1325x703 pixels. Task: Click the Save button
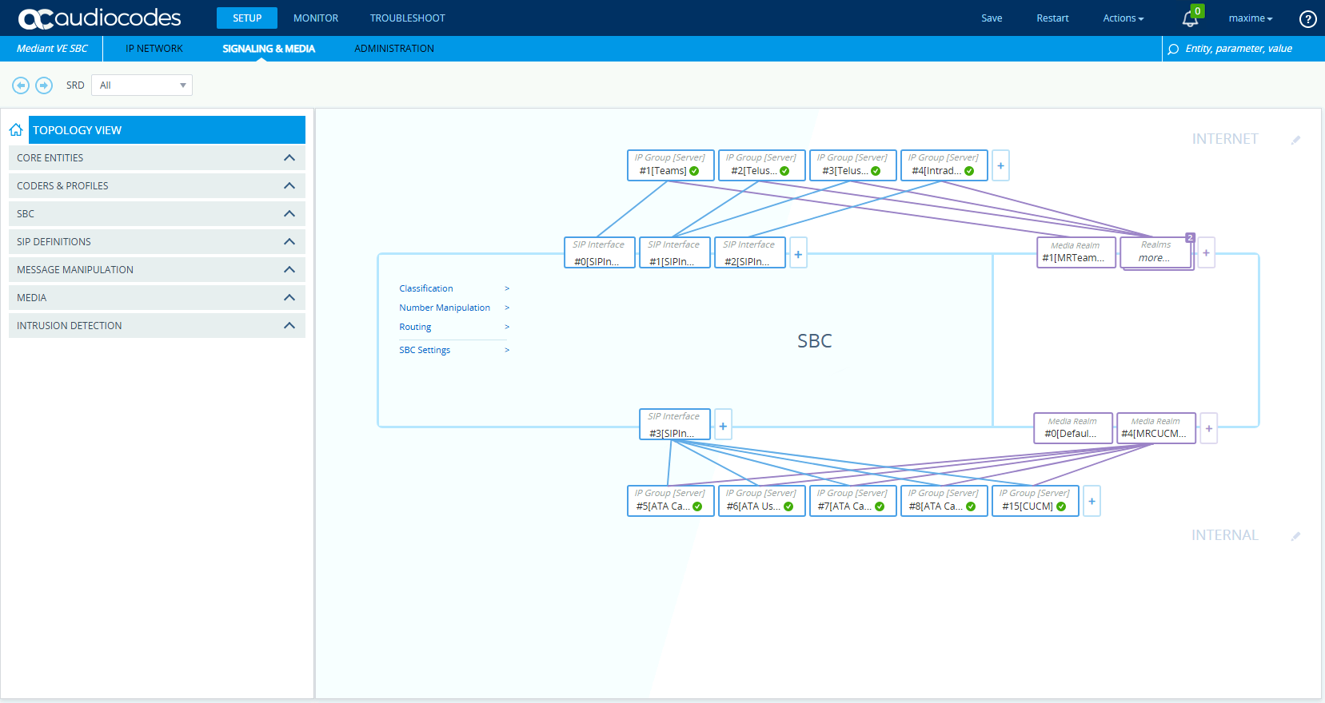(992, 18)
